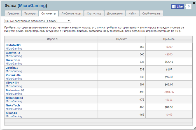This screenshot has height=130, width=196.
Task: Click the Facebook like count bubble
Action: tap(188, 6)
